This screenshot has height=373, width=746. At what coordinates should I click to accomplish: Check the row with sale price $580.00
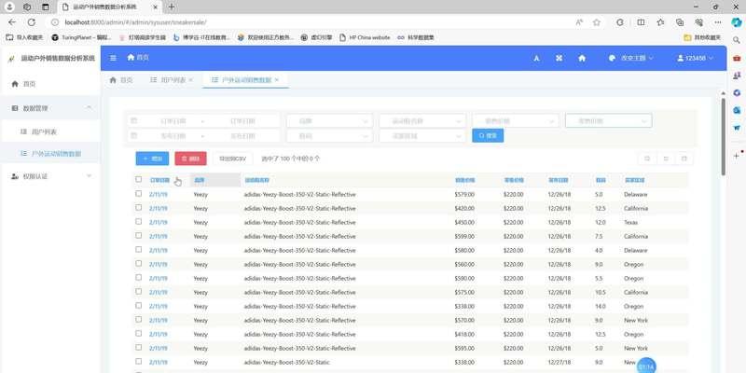pos(138,249)
